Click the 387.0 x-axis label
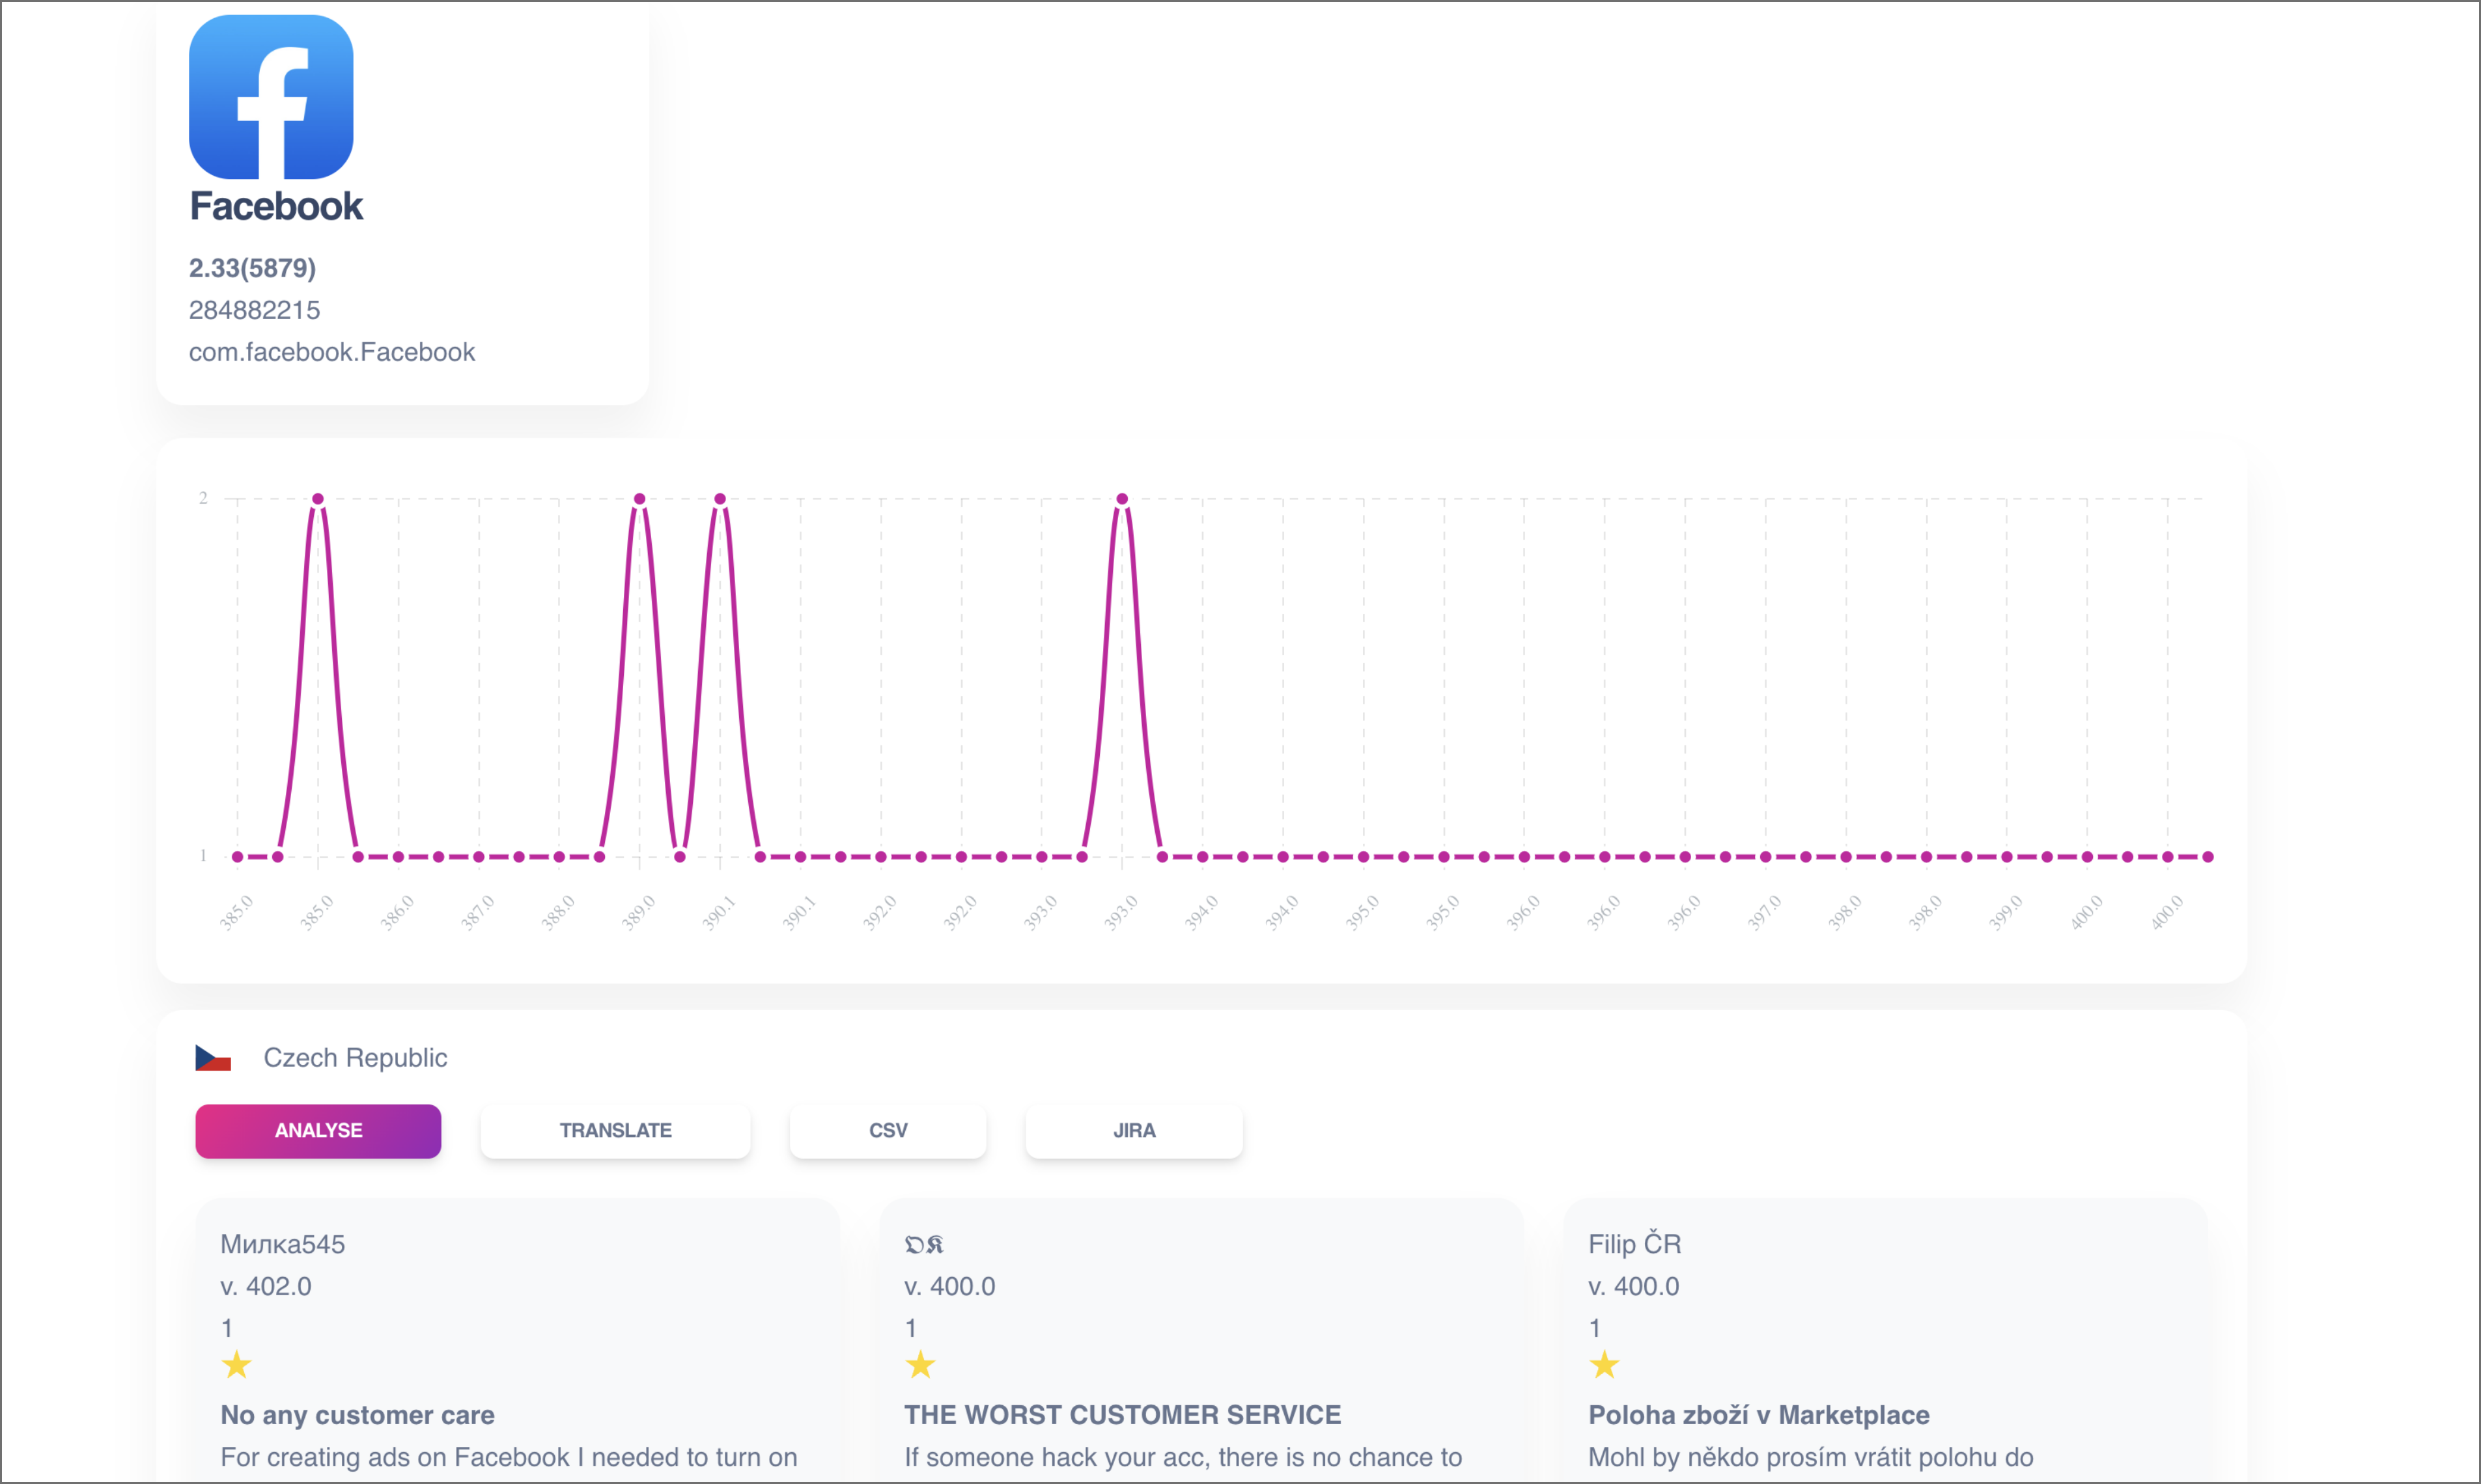Image resolution: width=2481 pixels, height=1484 pixels. 477,913
